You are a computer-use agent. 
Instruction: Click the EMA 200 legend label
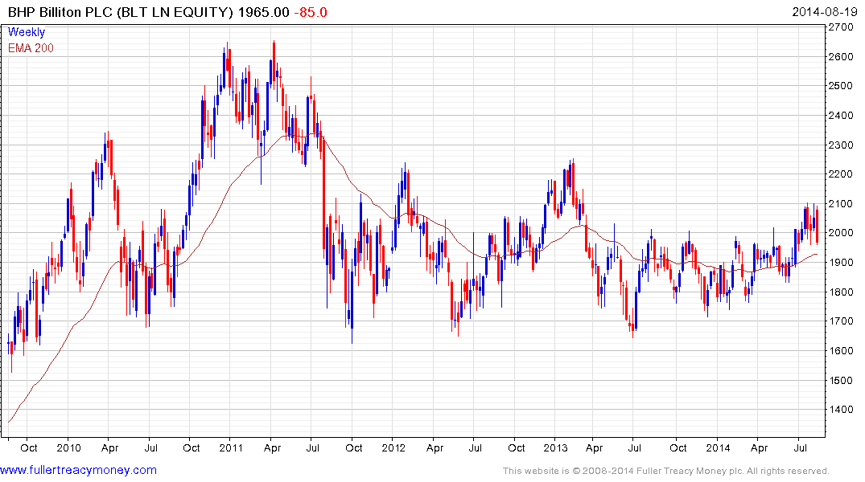point(31,48)
